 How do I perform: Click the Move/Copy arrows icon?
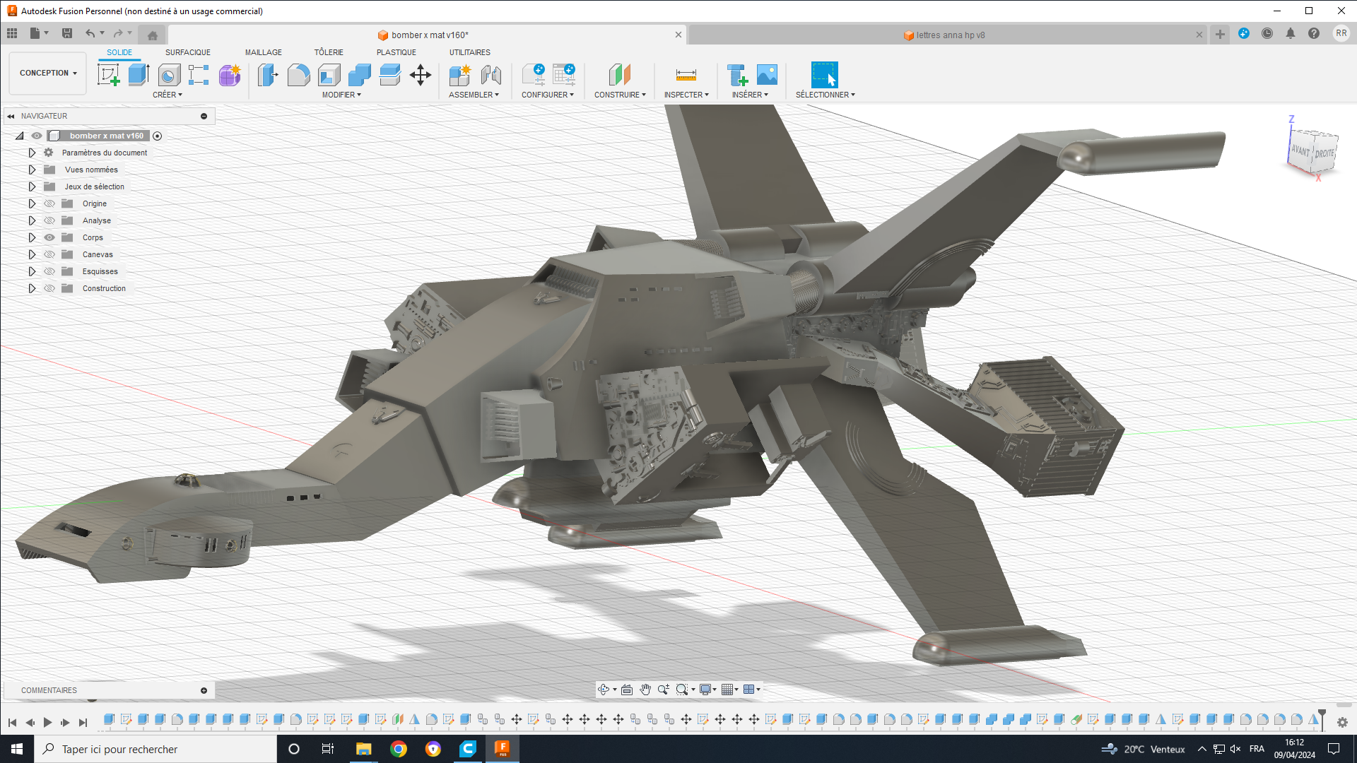click(x=421, y=75)
